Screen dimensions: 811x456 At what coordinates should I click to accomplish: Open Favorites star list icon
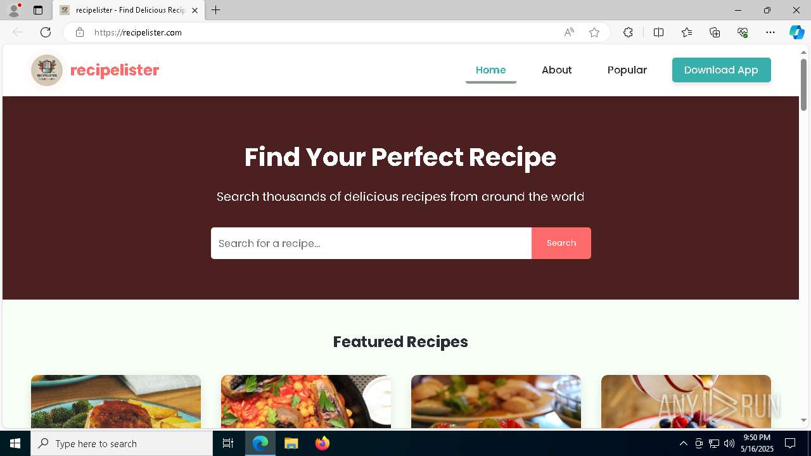coord(687,32)
